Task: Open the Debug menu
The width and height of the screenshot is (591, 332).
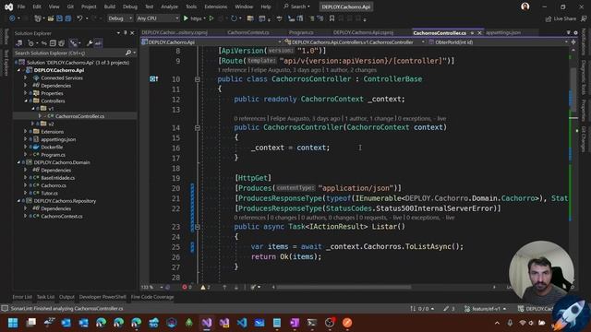Action: [129, 6]
